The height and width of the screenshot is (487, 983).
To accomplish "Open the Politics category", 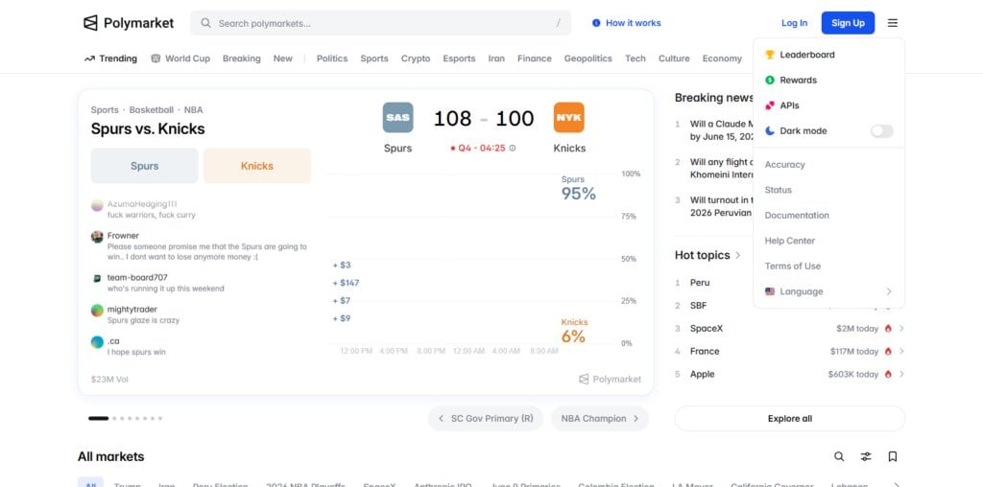I will [x=331, y=58].
